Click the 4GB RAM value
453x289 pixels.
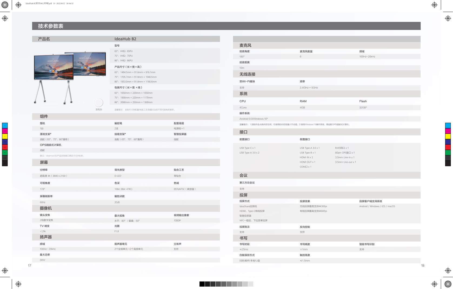(x=302, y=107)
